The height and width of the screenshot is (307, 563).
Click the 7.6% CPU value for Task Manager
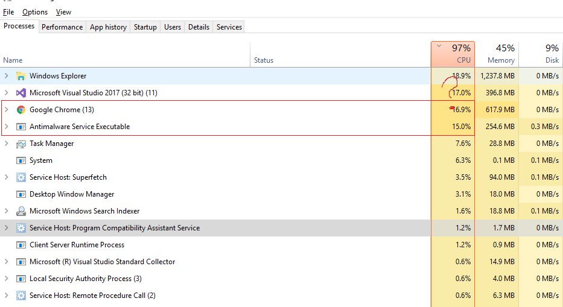[x=463, y=144]
